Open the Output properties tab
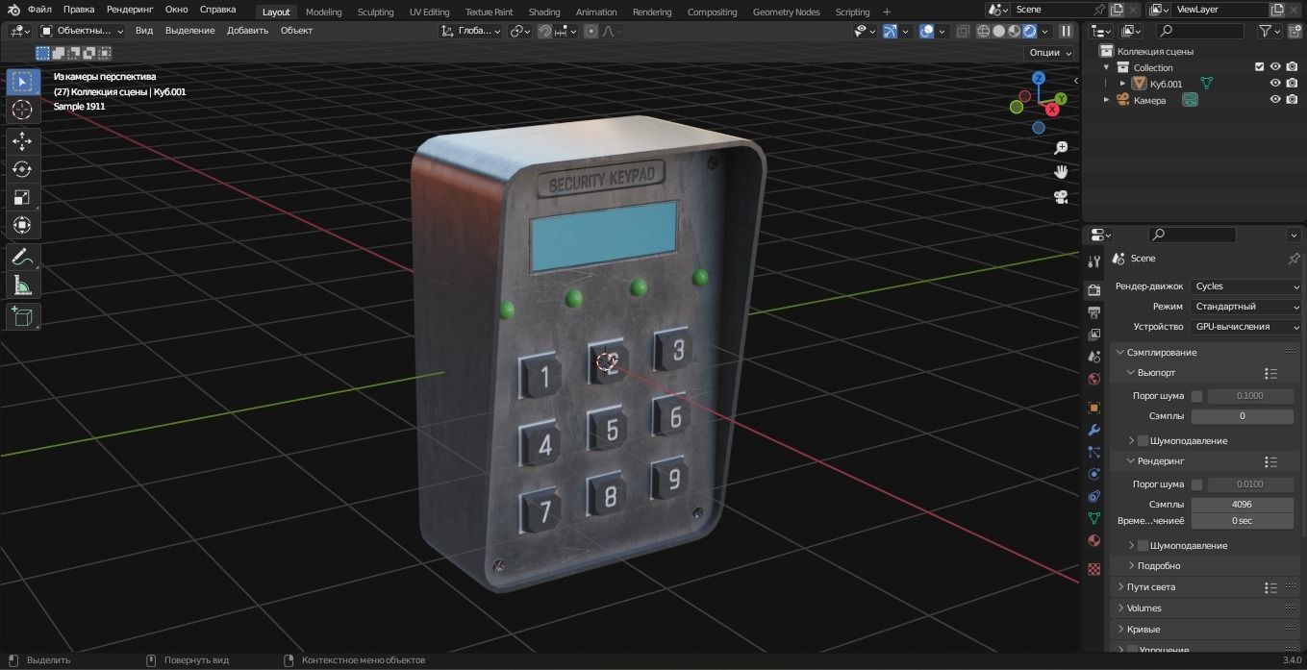1307x670 pixels. (1093, 312)
